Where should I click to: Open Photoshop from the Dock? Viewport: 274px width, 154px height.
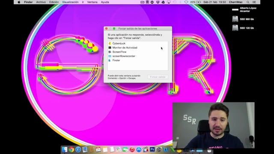tap(152, 149)
